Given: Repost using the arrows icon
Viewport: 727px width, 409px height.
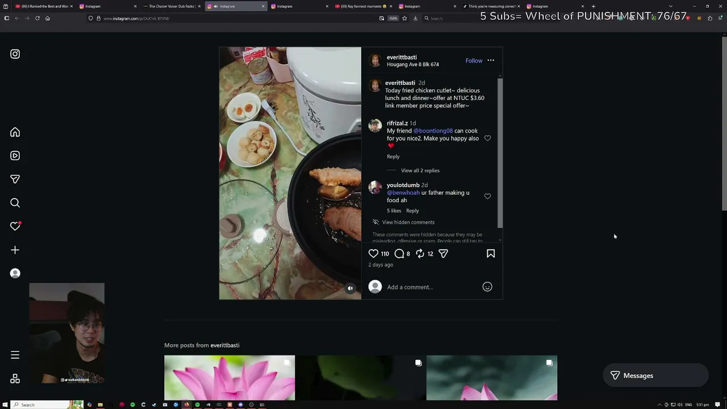Looking at the screenshot, I should click(x=420, y=254).
